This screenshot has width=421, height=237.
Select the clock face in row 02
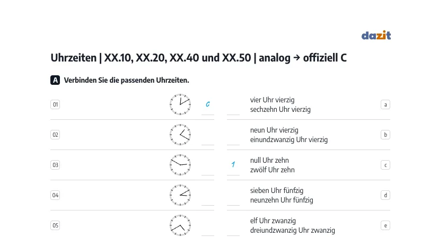pyautogui.click(x=180, y=135)
